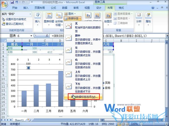The width and height of the screenshot is (169, 126).
Task: Select the 四月 bar in the chart
Action: click(61, 89)
